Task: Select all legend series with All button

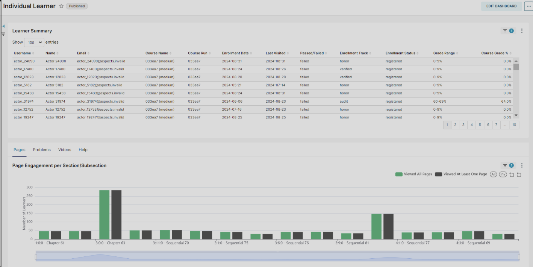Action: tap(493, 174)
